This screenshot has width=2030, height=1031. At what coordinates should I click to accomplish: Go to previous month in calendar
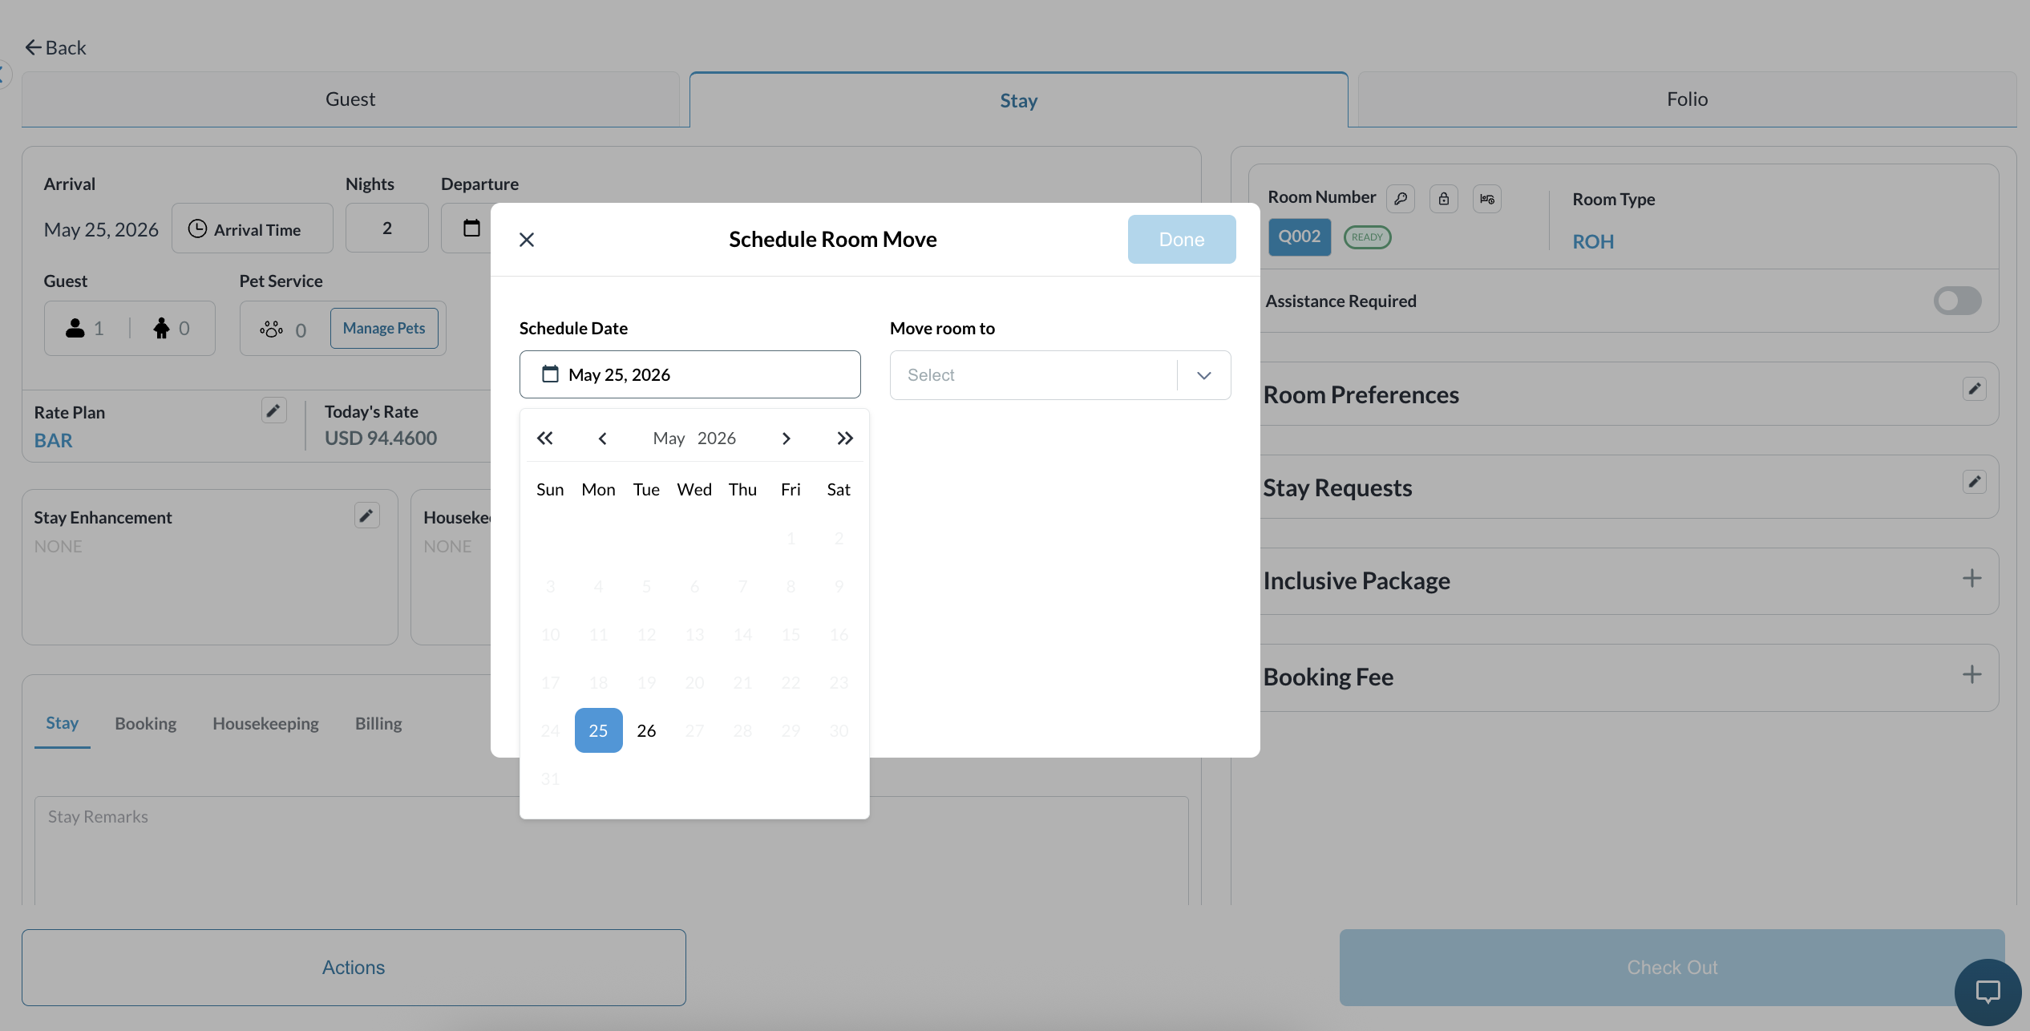coord(602,438)
